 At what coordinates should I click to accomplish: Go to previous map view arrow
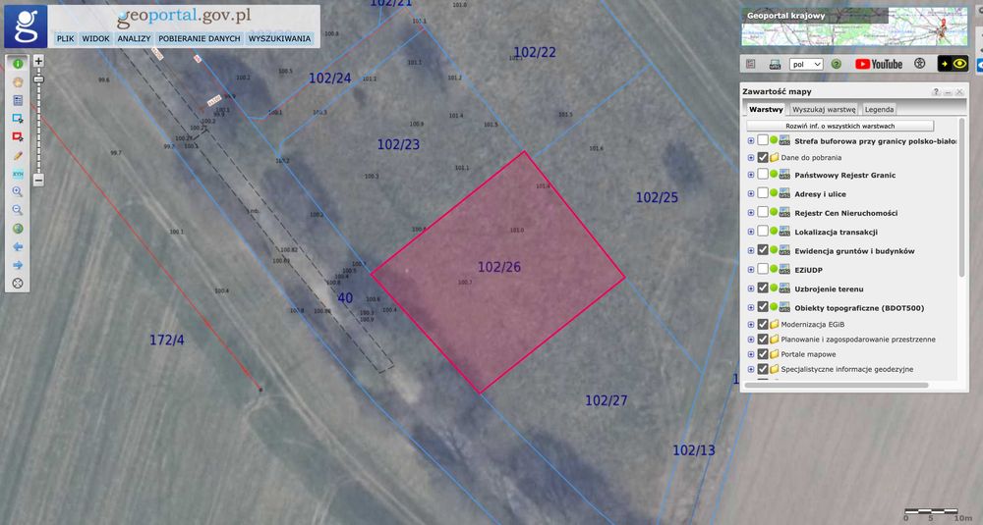click(18, 246)
